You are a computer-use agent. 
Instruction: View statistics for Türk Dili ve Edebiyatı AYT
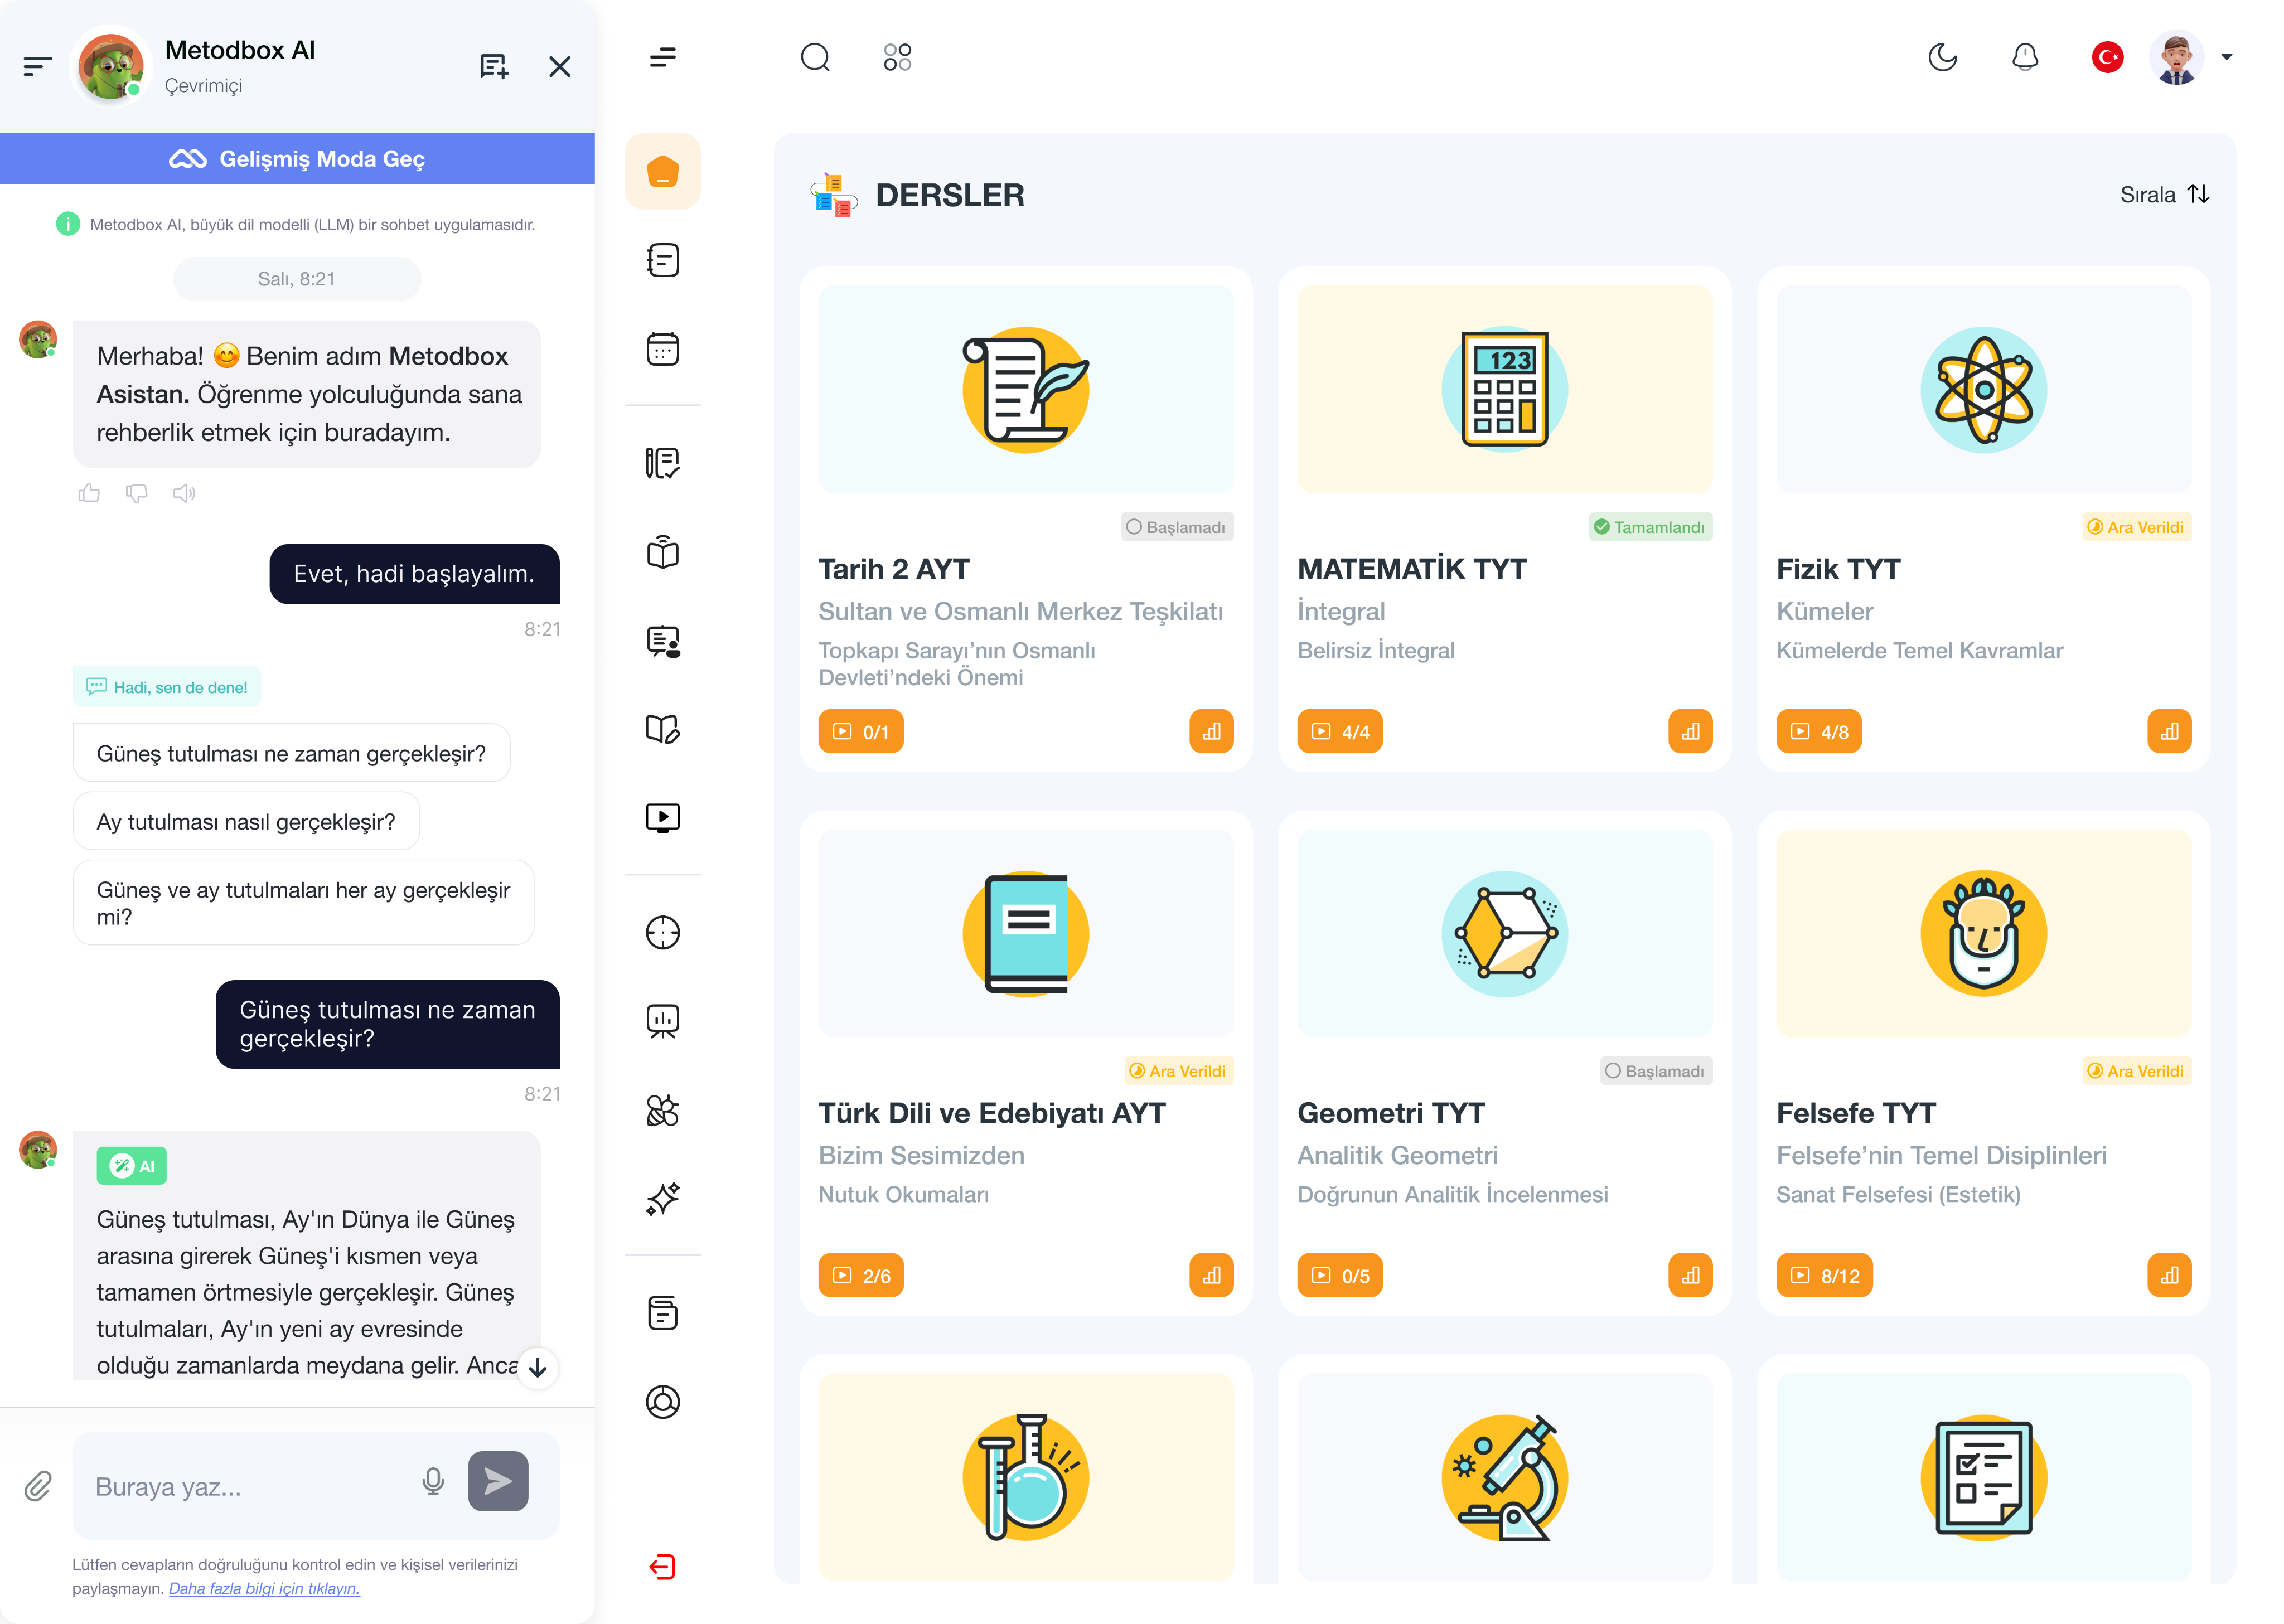pyautogui.click(x=1211, y=1276)
